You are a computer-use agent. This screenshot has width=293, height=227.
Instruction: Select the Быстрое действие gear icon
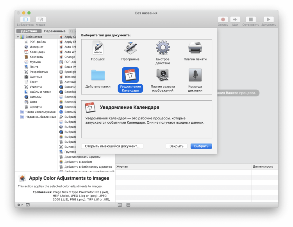163,47
